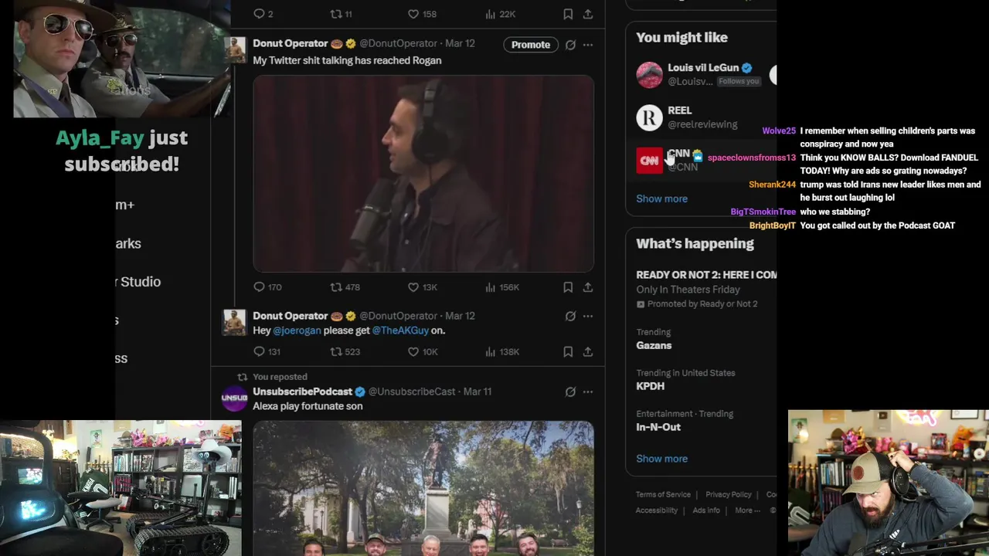
Task: Show more trends under What's happening
Action: coord(661,459)
